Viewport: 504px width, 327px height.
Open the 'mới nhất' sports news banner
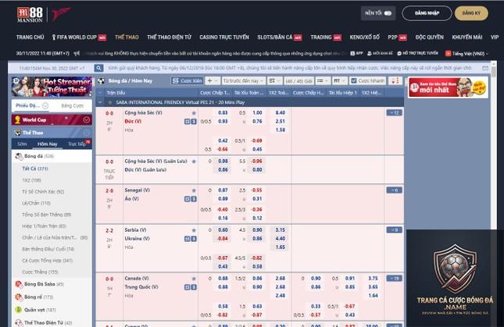coord(448,87)
